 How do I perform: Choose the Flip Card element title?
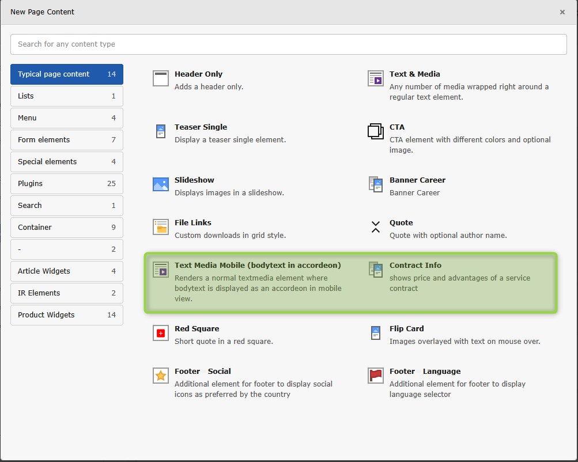pyautogui.click(x=406, y=329)
